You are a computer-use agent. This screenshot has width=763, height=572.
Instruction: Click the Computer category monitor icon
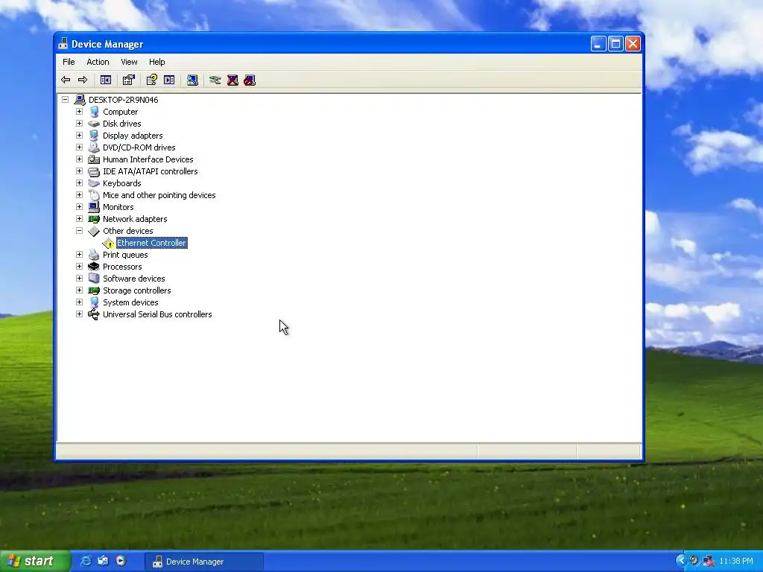click(x=94, y=112)
